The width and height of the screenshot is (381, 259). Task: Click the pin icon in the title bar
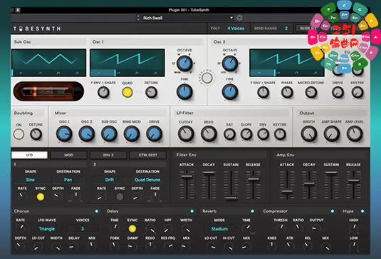pyautogui.click(x=18, y=10)
